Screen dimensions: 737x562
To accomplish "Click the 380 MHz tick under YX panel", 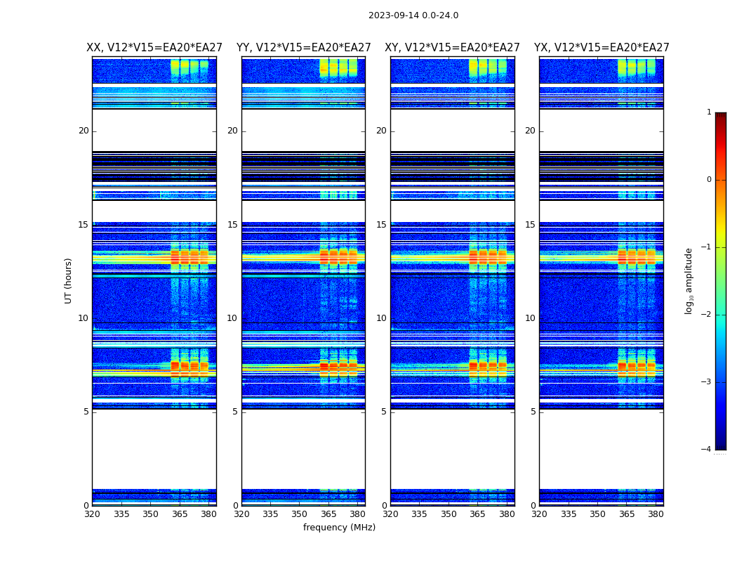I will (656, 514).
